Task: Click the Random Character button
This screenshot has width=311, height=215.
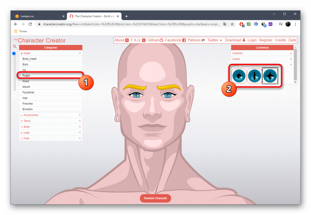Action: [x=155, y=198]
